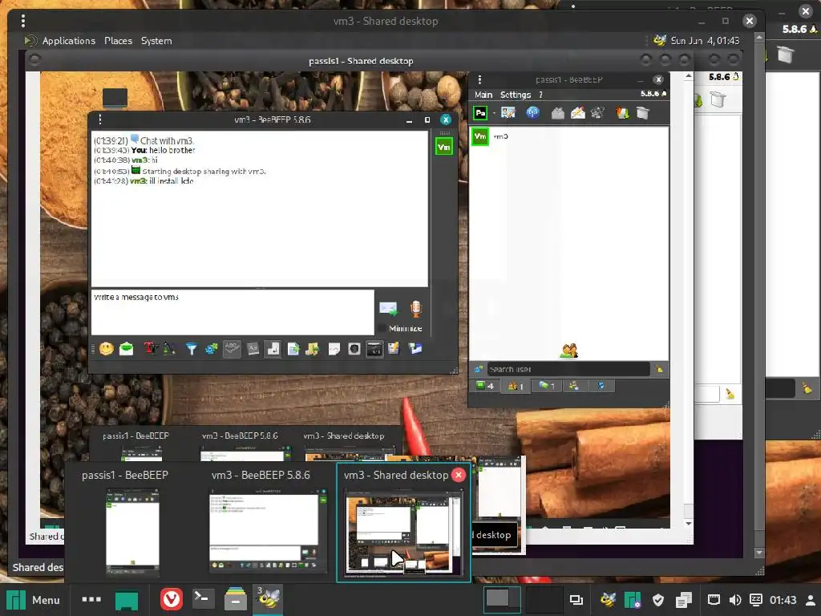
Task: Switch to the groups tab in passis1 window
Action: click(574, 386)
